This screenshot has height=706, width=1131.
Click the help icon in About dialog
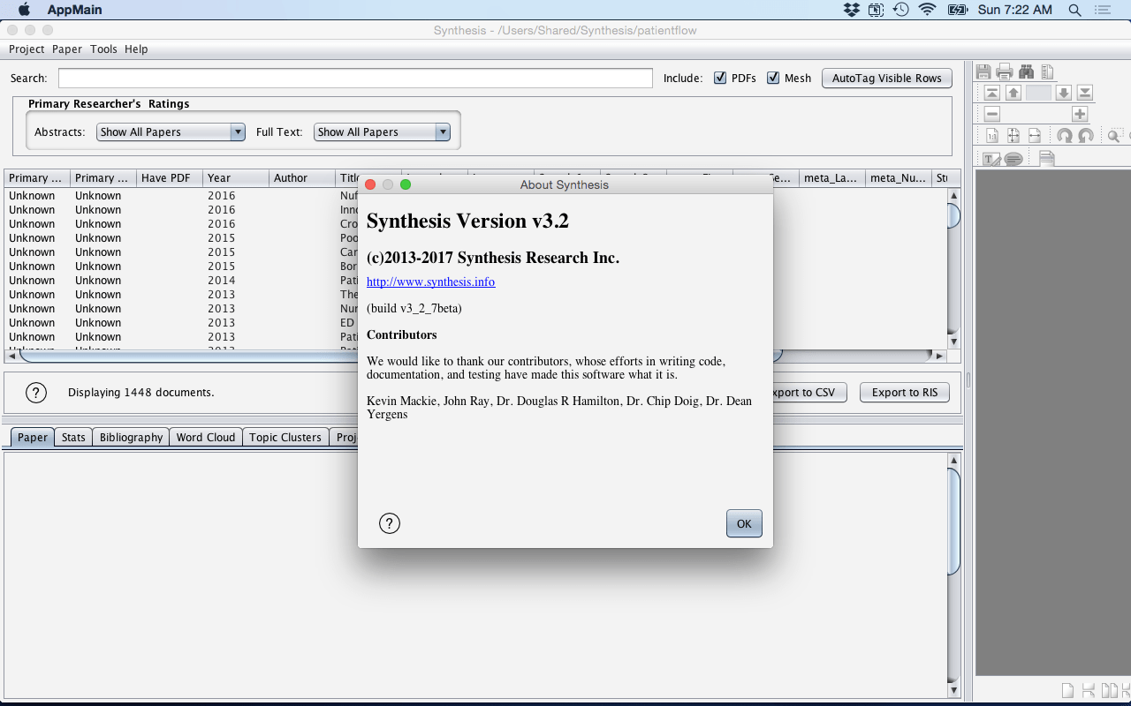390,523
